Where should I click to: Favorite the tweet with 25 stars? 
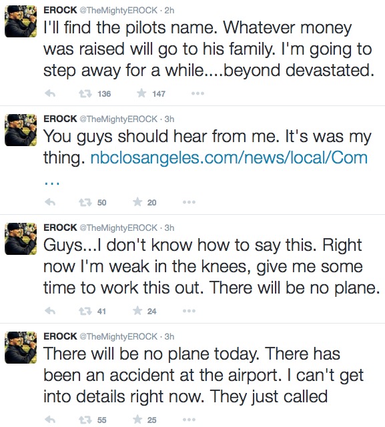[137, 420]
